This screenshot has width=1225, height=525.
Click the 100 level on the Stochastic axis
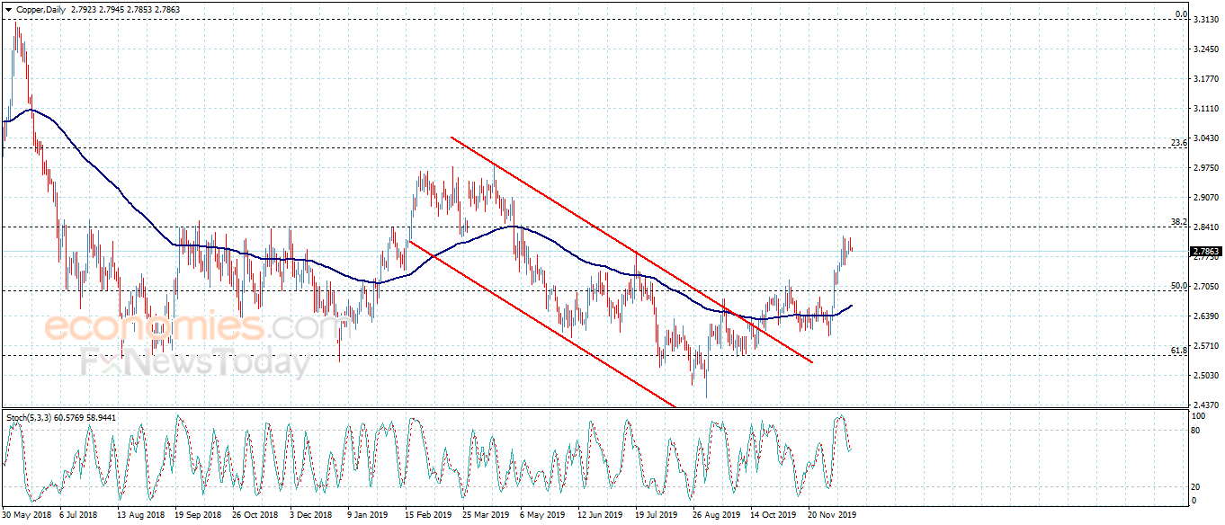point(1198,417)
